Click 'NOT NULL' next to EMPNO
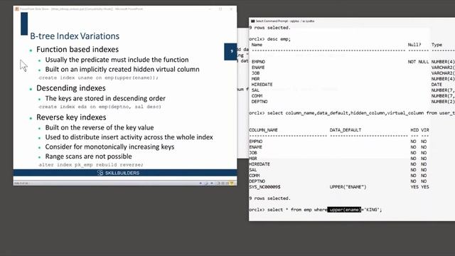This screenshot has width=455, height=256. tap(418, 62)
